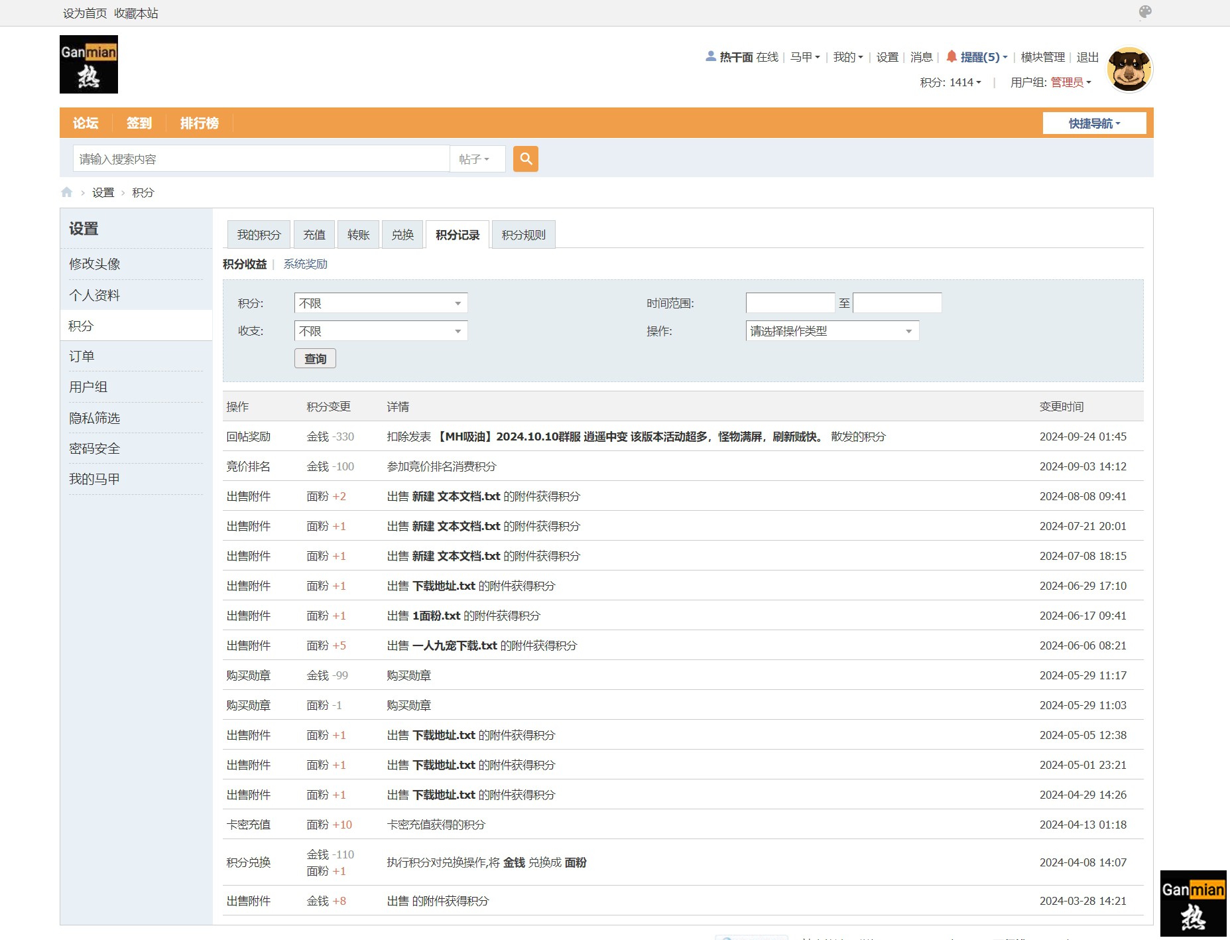Click the user profile avatar image
Image resolution: width=1230 pixels, height=940 pixels.
click(x=1130, y=69)
